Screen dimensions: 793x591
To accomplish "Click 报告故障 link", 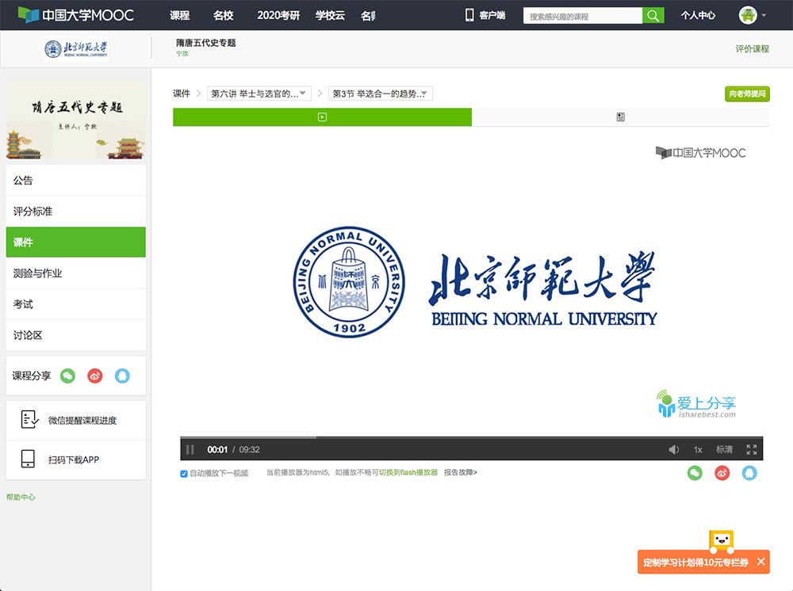I will click(x=460, y=472).
